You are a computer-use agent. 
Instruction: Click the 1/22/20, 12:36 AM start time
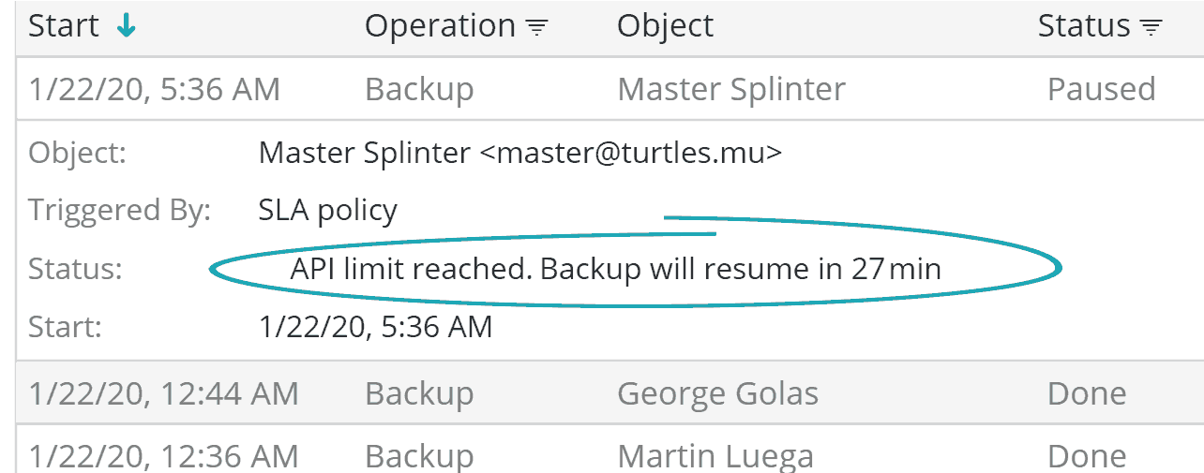pos(164,455)
